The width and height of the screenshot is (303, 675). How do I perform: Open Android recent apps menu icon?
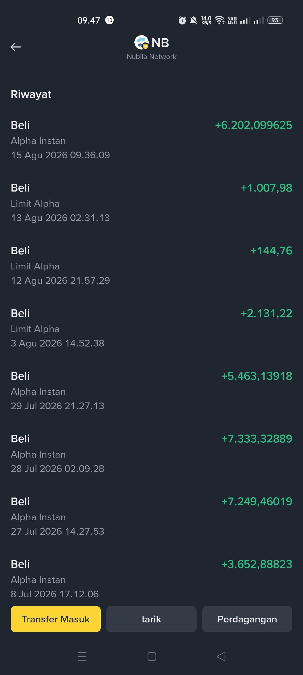[x=82, y=656]
